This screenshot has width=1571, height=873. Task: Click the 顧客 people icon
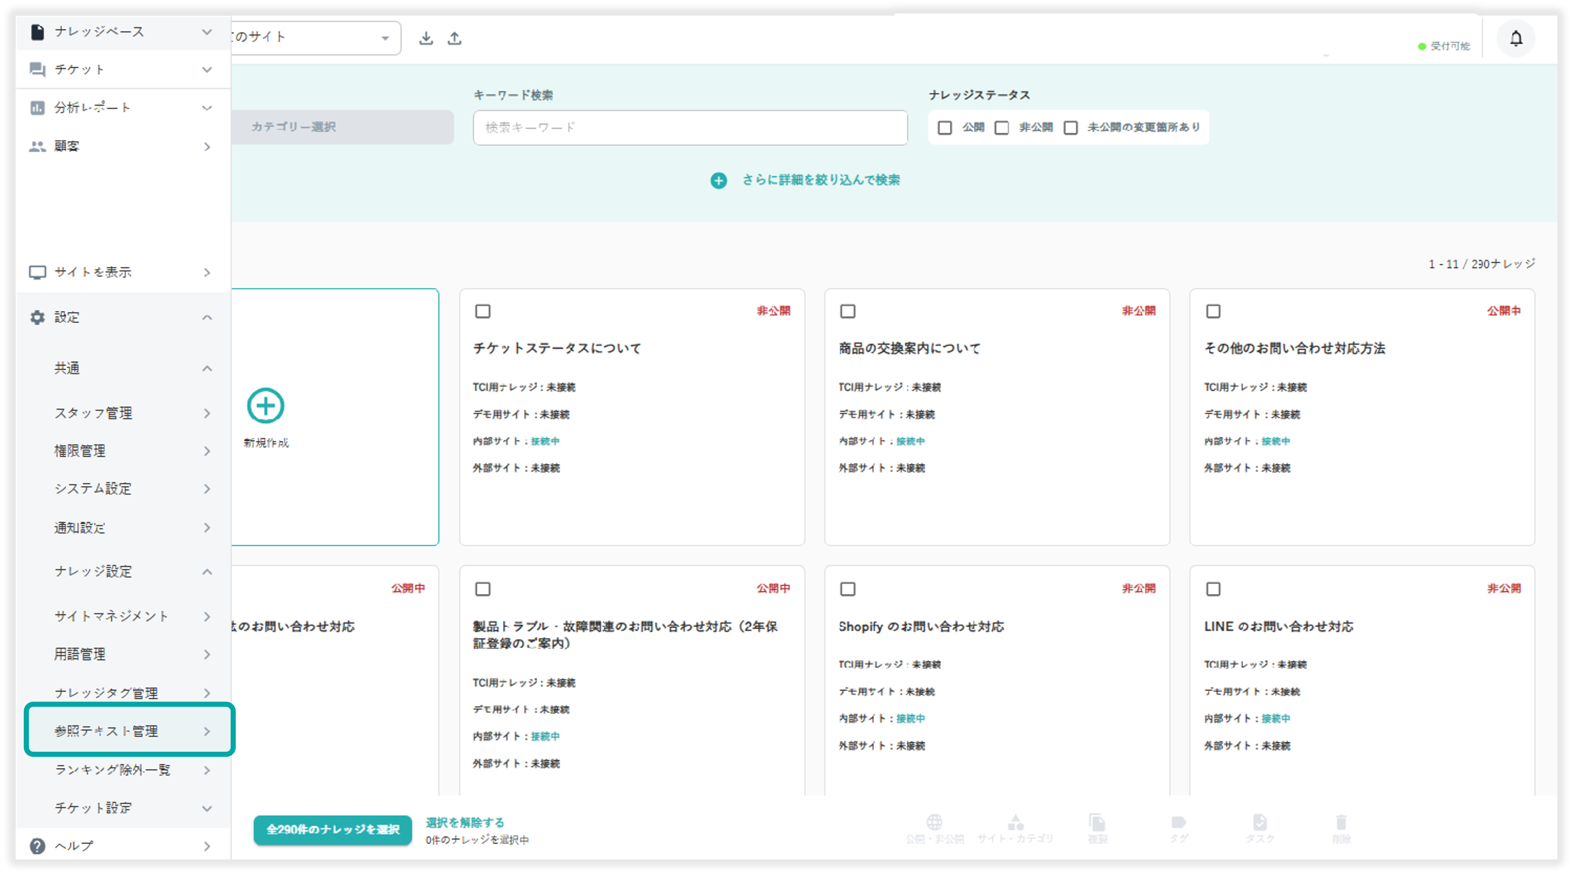(37, 146)
